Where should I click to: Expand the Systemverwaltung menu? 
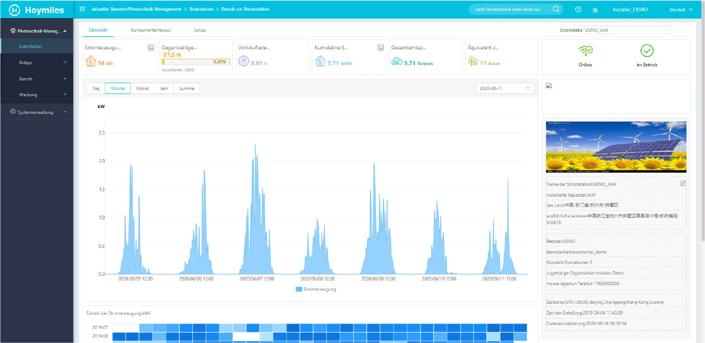pos(37,112)
